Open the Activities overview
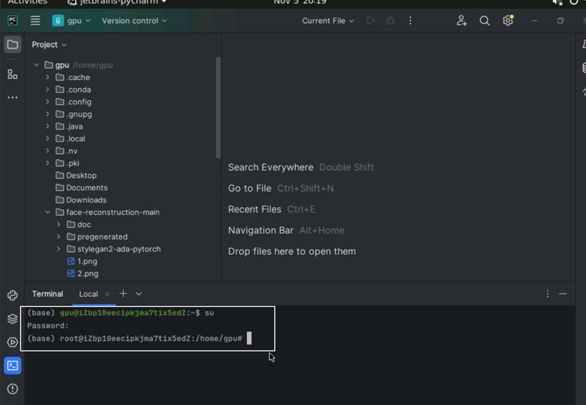 pyautogui.click(x=28, y=2)
